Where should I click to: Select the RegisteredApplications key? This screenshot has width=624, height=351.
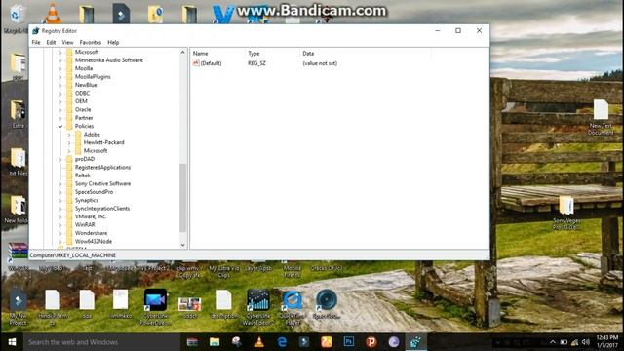(102, 167)
